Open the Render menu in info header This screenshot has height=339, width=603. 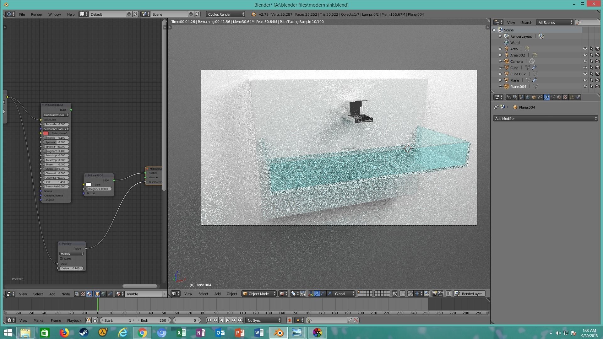pos(36,14)
